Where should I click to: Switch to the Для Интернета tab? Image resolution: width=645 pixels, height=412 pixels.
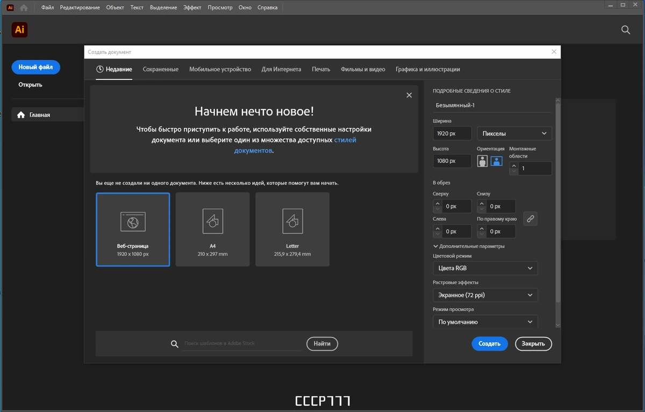click(281, 69)
